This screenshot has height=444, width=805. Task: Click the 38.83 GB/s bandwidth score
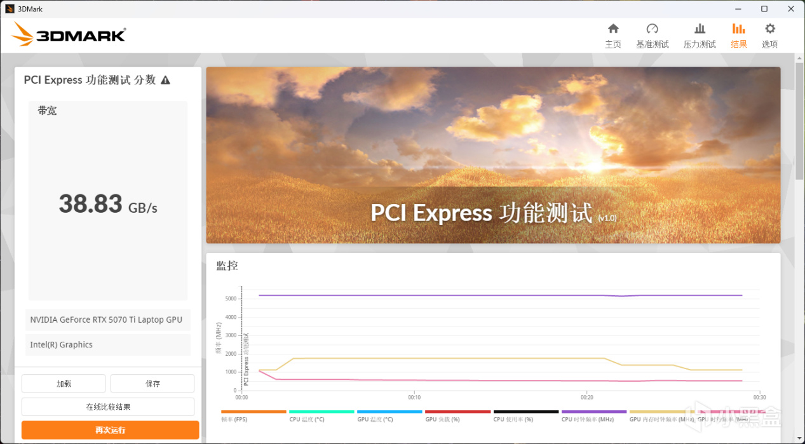tap(108, 204)
